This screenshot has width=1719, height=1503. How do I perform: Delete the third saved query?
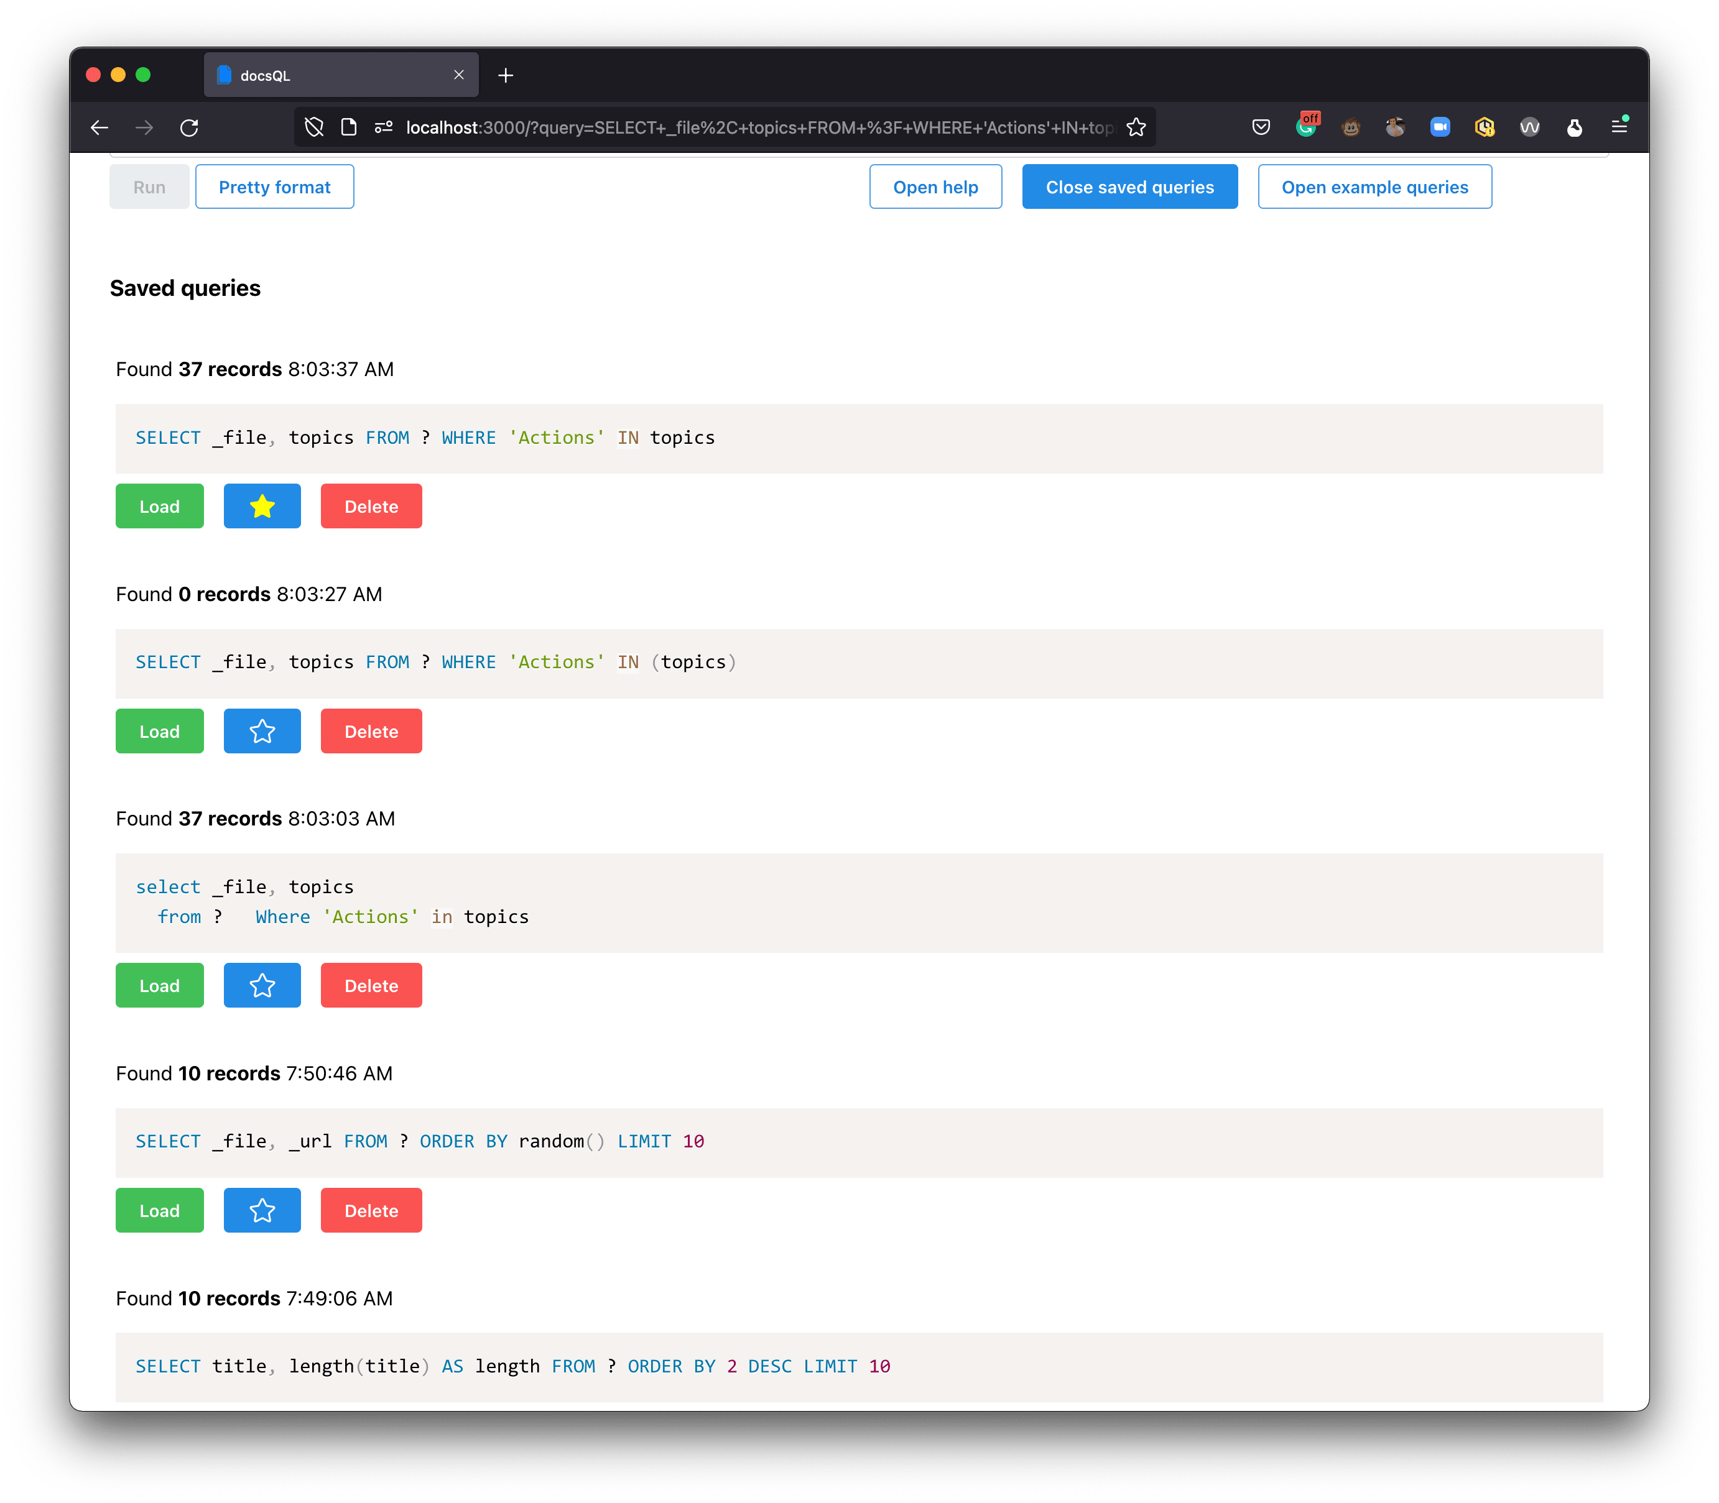pyautogui.click(x=370, y=986)
